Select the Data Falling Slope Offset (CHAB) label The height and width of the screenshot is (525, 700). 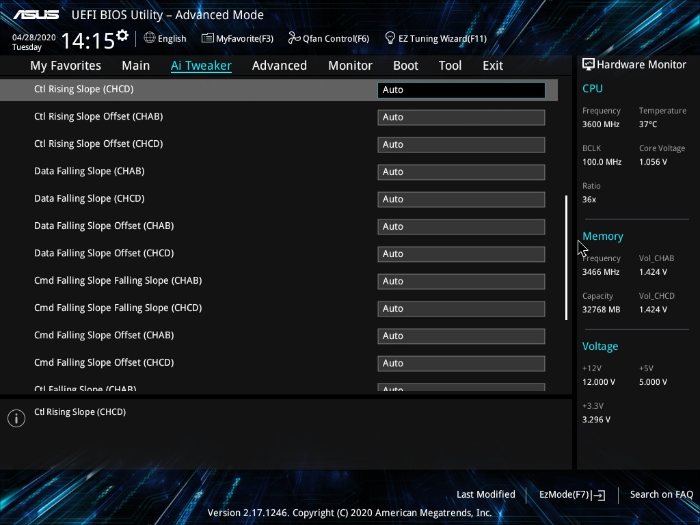pos(104,226)
